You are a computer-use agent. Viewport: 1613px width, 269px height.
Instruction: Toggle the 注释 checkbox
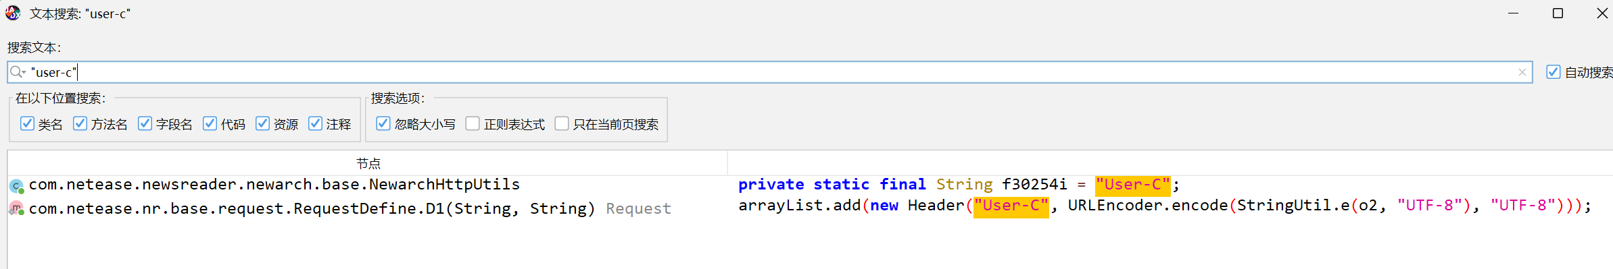[x=315, y=123]
